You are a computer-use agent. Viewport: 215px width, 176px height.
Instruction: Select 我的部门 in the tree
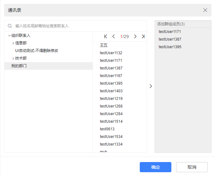pos(19,66)
